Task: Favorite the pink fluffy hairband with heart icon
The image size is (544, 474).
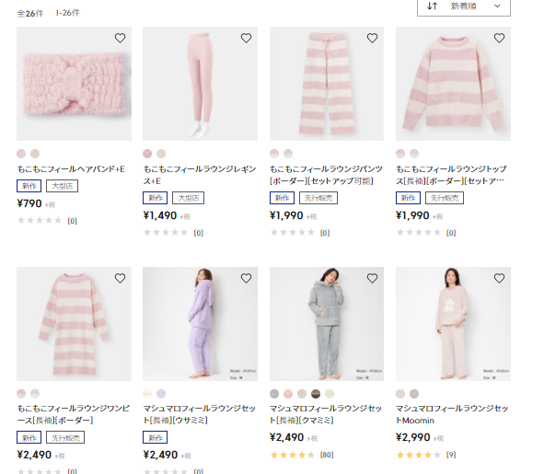Action: 120,38
